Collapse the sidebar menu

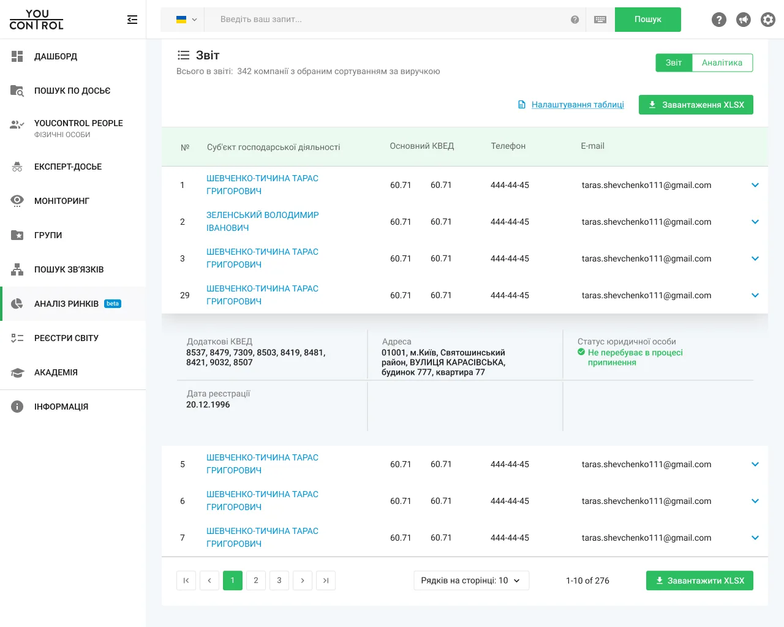(x=132, y=20)
